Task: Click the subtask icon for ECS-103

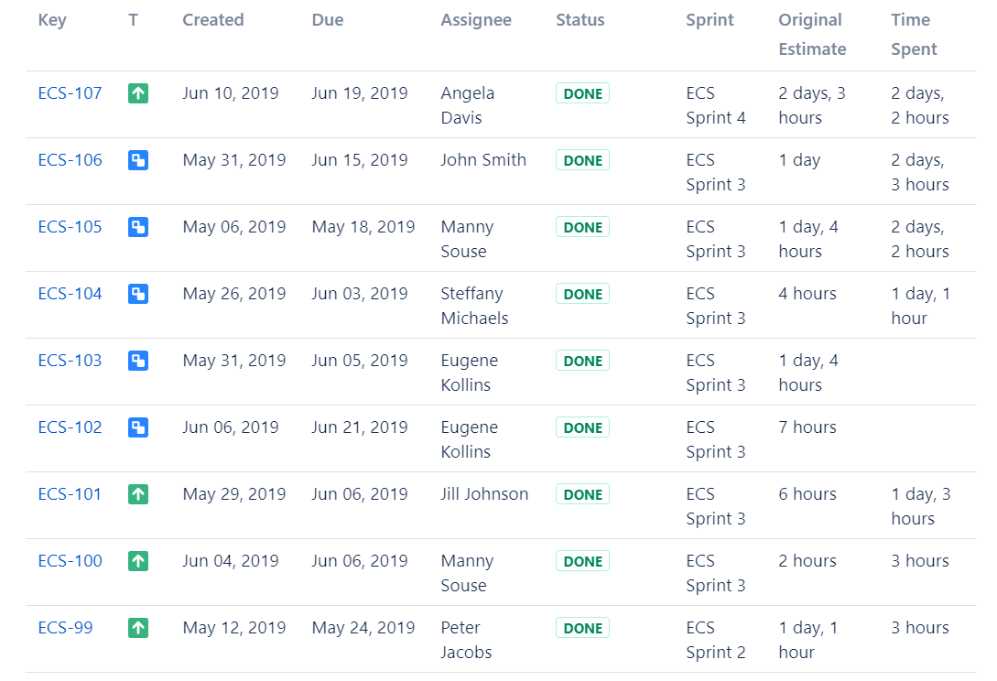Action: (x=138, y=361)
